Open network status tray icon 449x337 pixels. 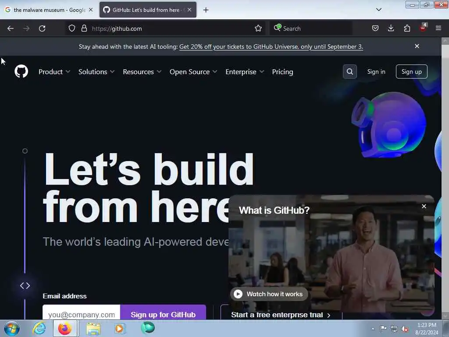pos(394,329)
